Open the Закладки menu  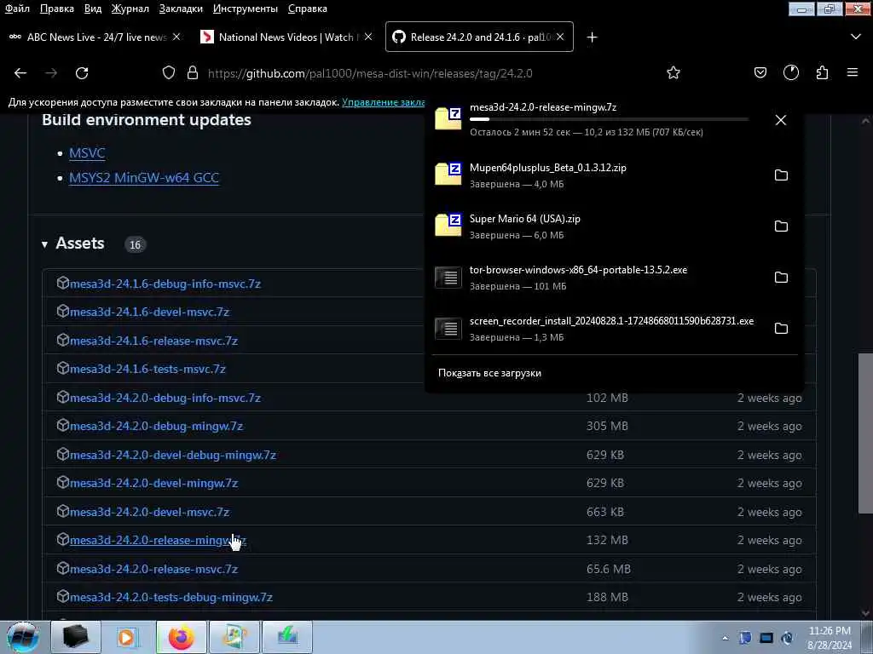[181, 9]
